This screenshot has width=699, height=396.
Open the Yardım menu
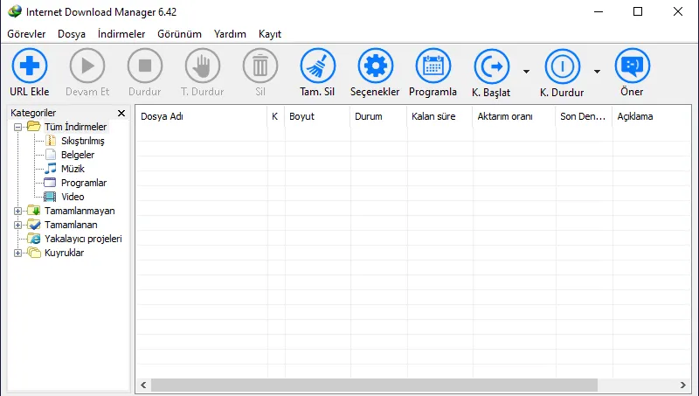click(230, 34)
